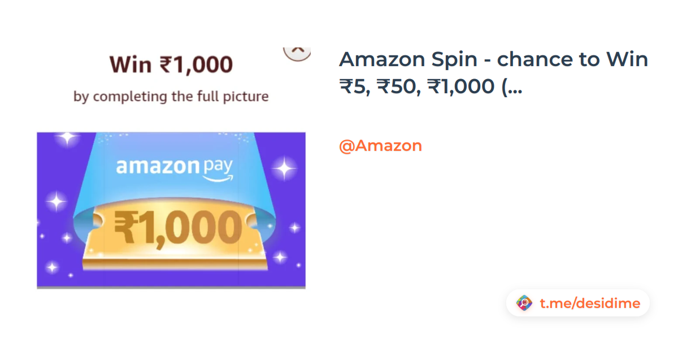Click the "by completing the full picture" text
Screen dimensions: 678x339
coord(171,97)
